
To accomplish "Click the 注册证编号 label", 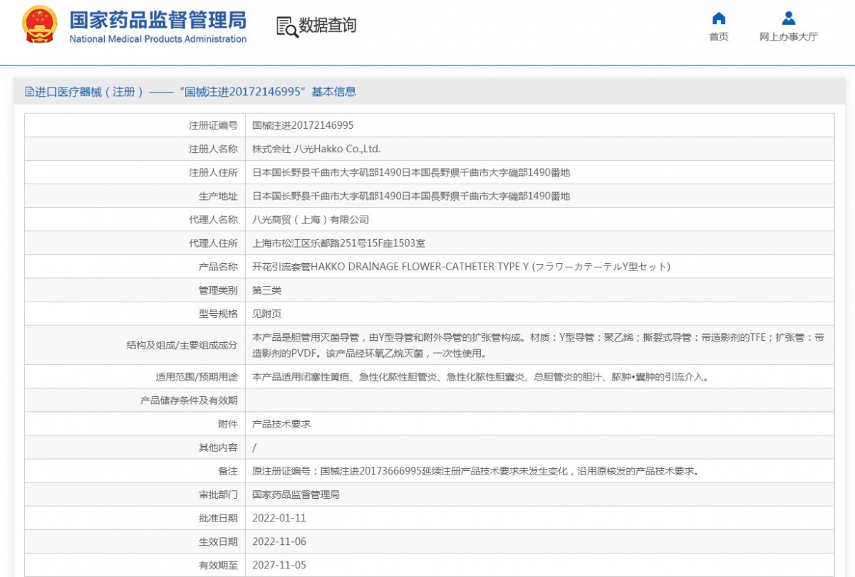I will point(213,125).
